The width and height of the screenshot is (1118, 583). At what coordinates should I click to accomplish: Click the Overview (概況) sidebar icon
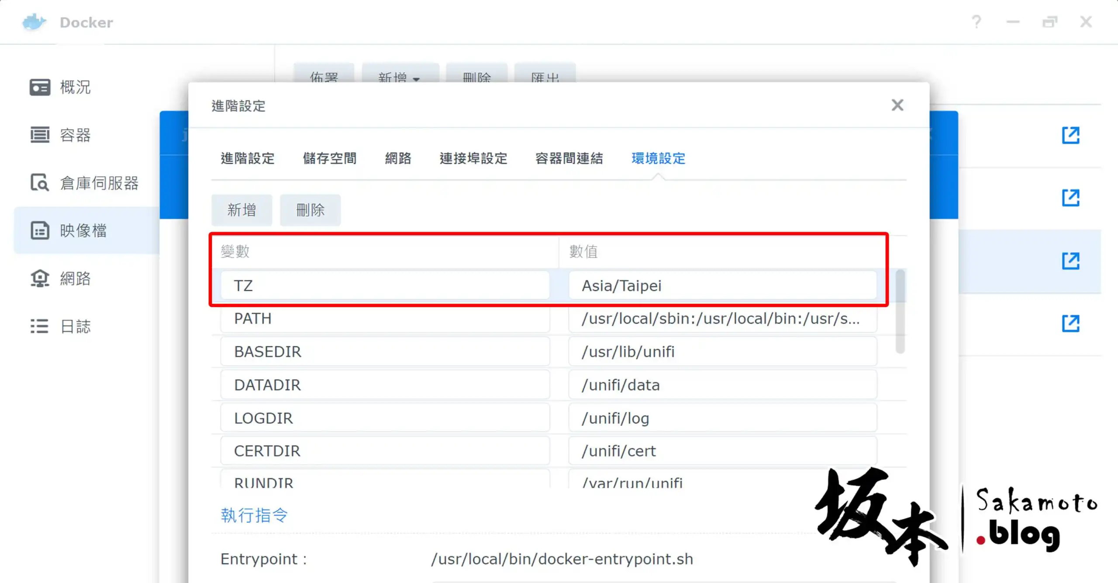click(x=40, y=87)
